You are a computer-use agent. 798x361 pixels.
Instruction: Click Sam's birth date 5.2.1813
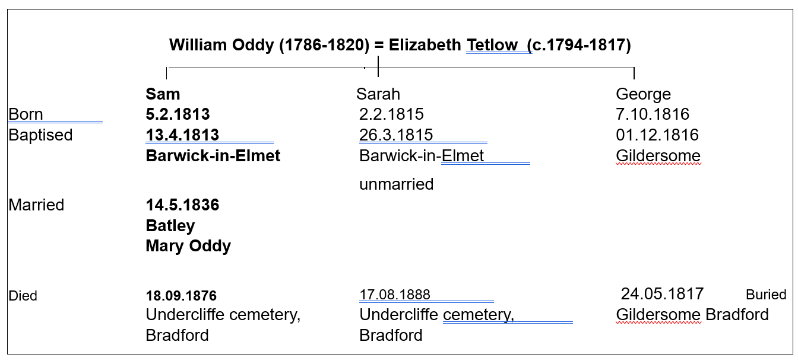point(178,114)
